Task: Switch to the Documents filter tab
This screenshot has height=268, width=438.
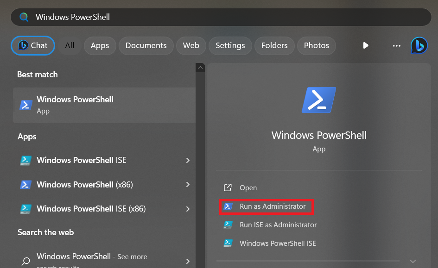Action: (x=146, y=45)
